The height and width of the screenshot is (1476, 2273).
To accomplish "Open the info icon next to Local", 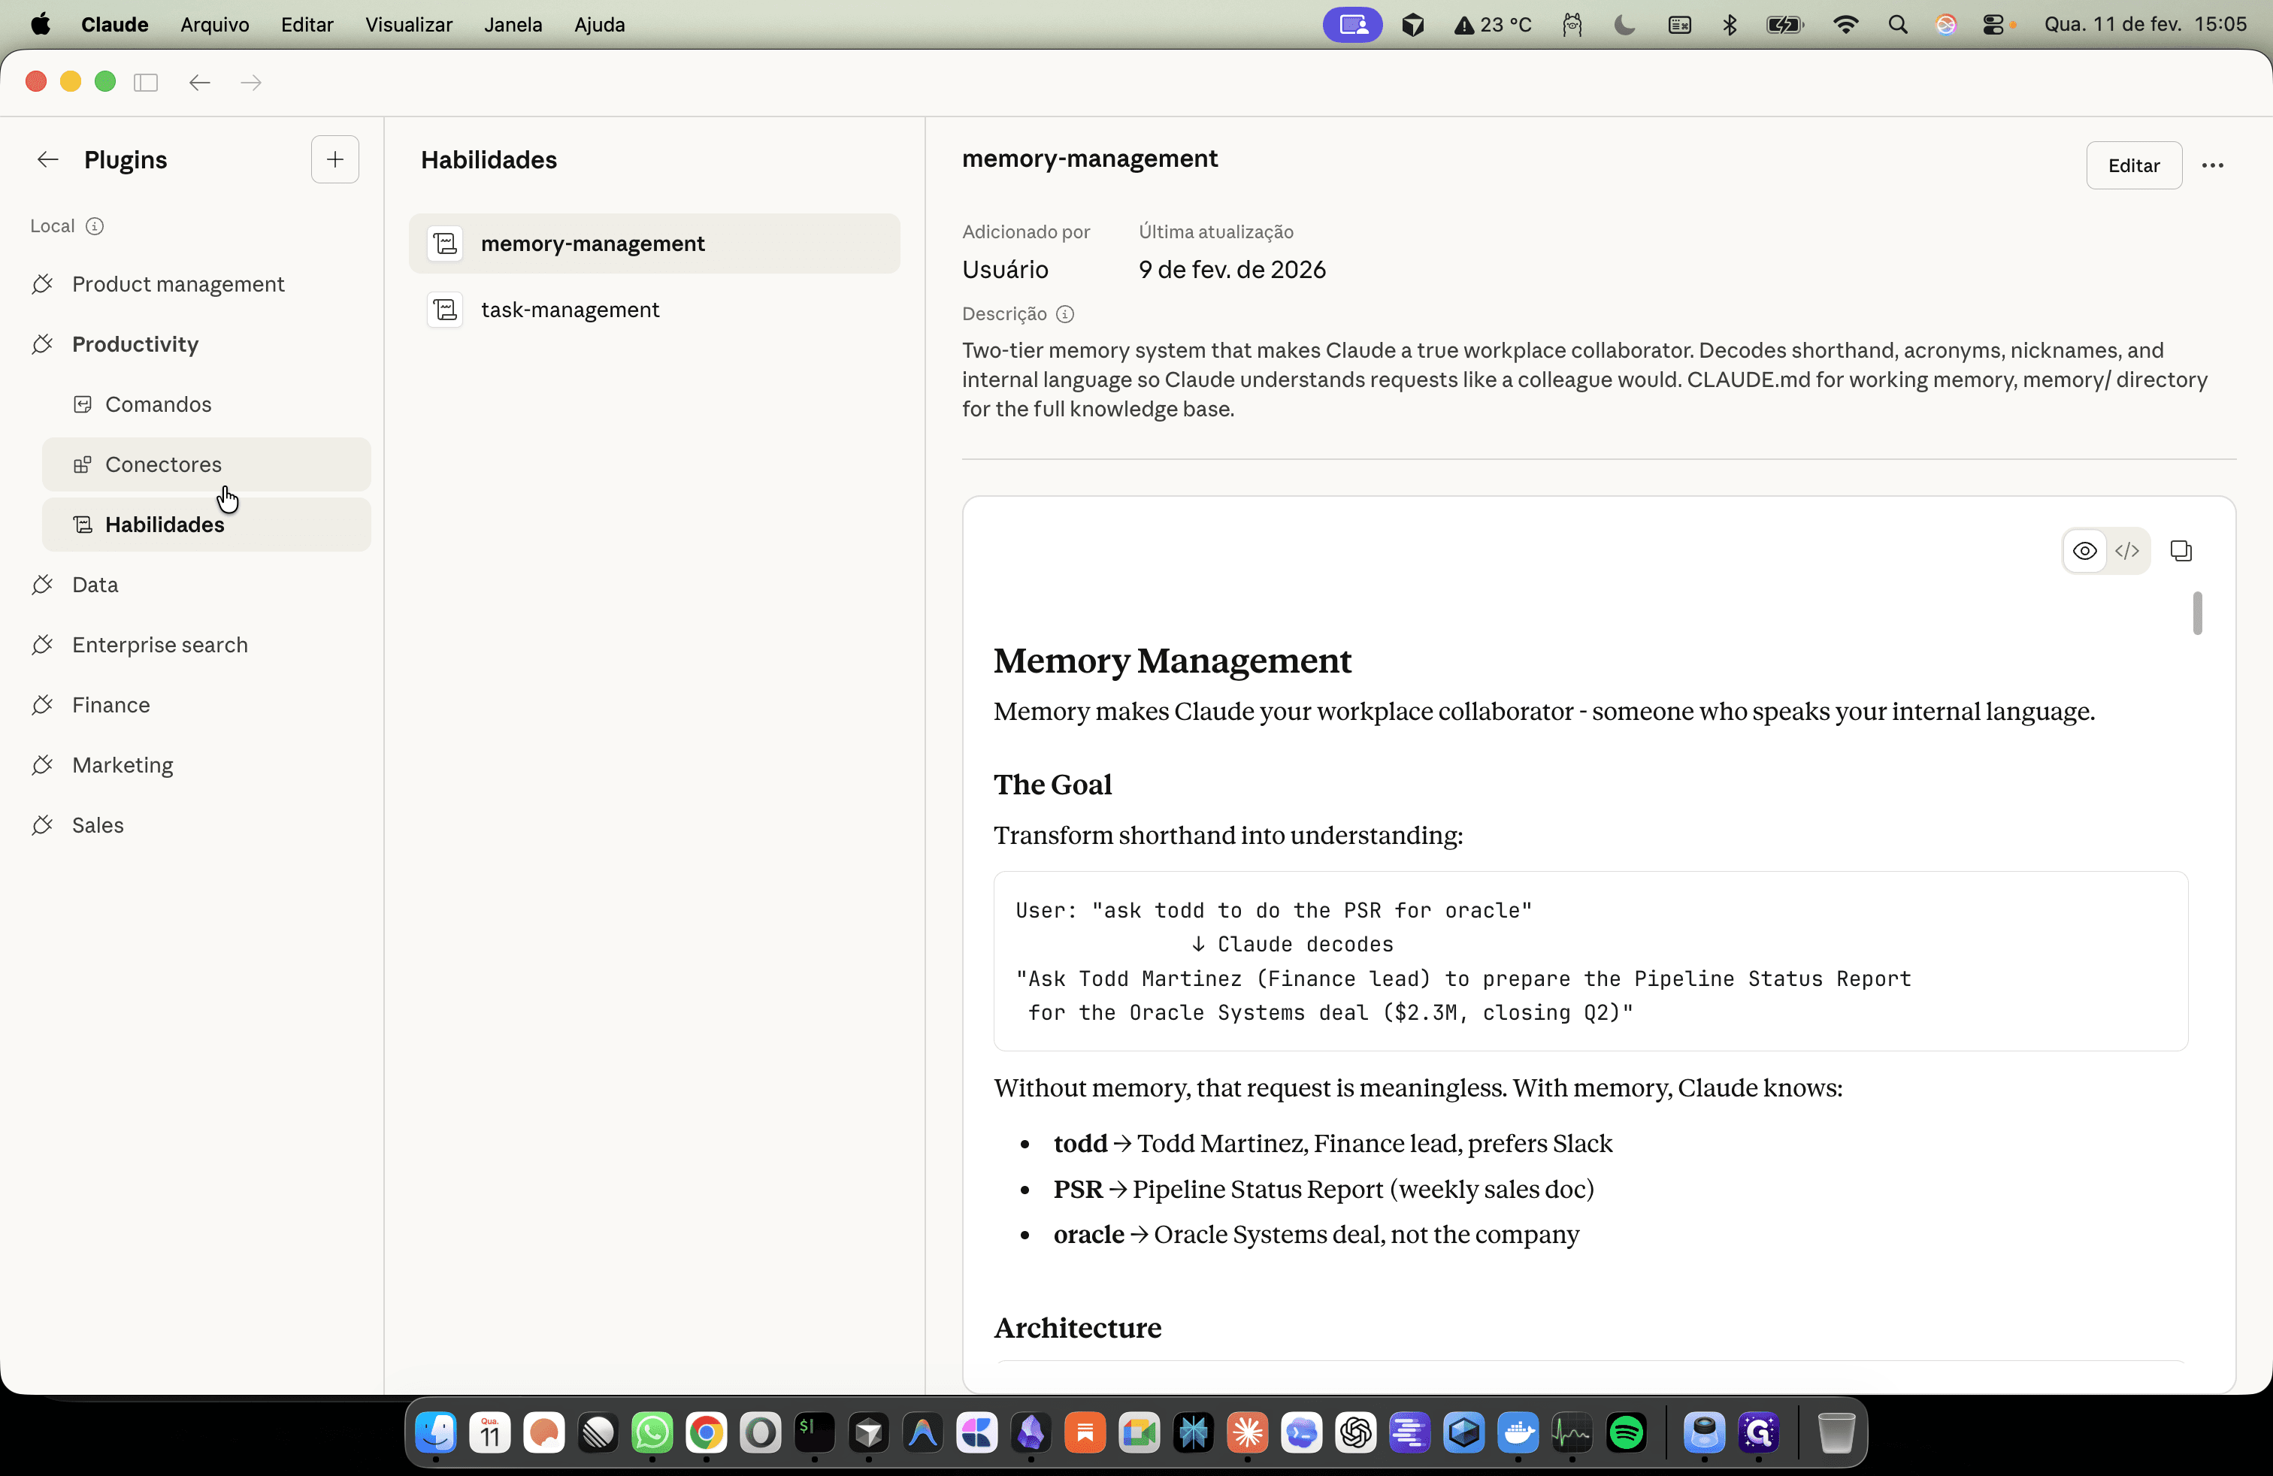I will click(x=95, y=226).
